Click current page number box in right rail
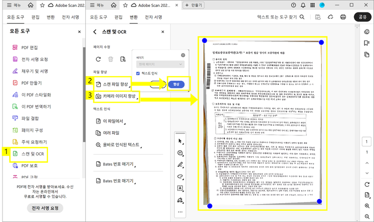The image size is (374, 222). click(x=367, y=142)
